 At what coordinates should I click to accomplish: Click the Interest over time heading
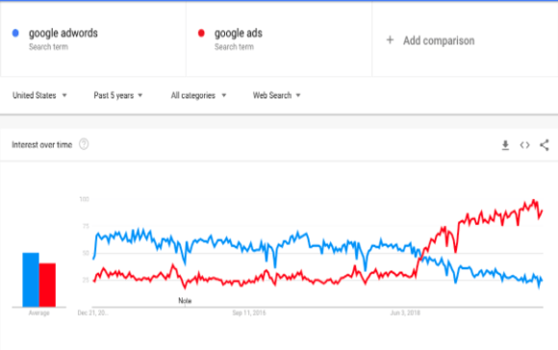tap(42, 145)
